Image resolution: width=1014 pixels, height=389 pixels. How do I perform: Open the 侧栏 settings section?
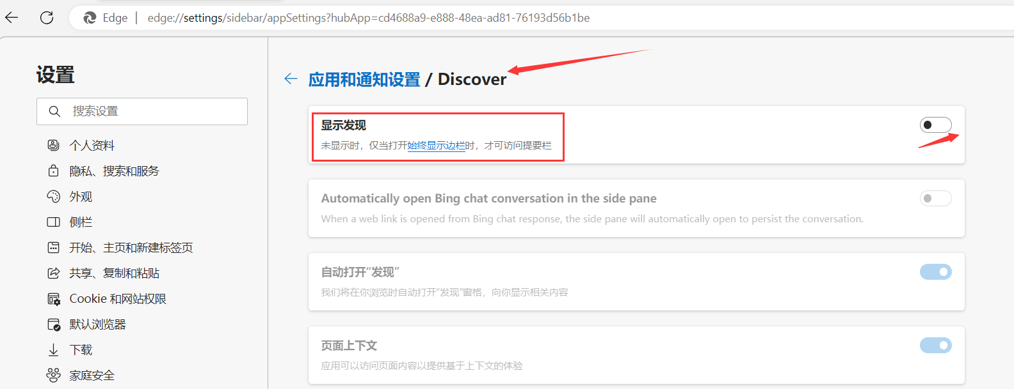(81, 222)
